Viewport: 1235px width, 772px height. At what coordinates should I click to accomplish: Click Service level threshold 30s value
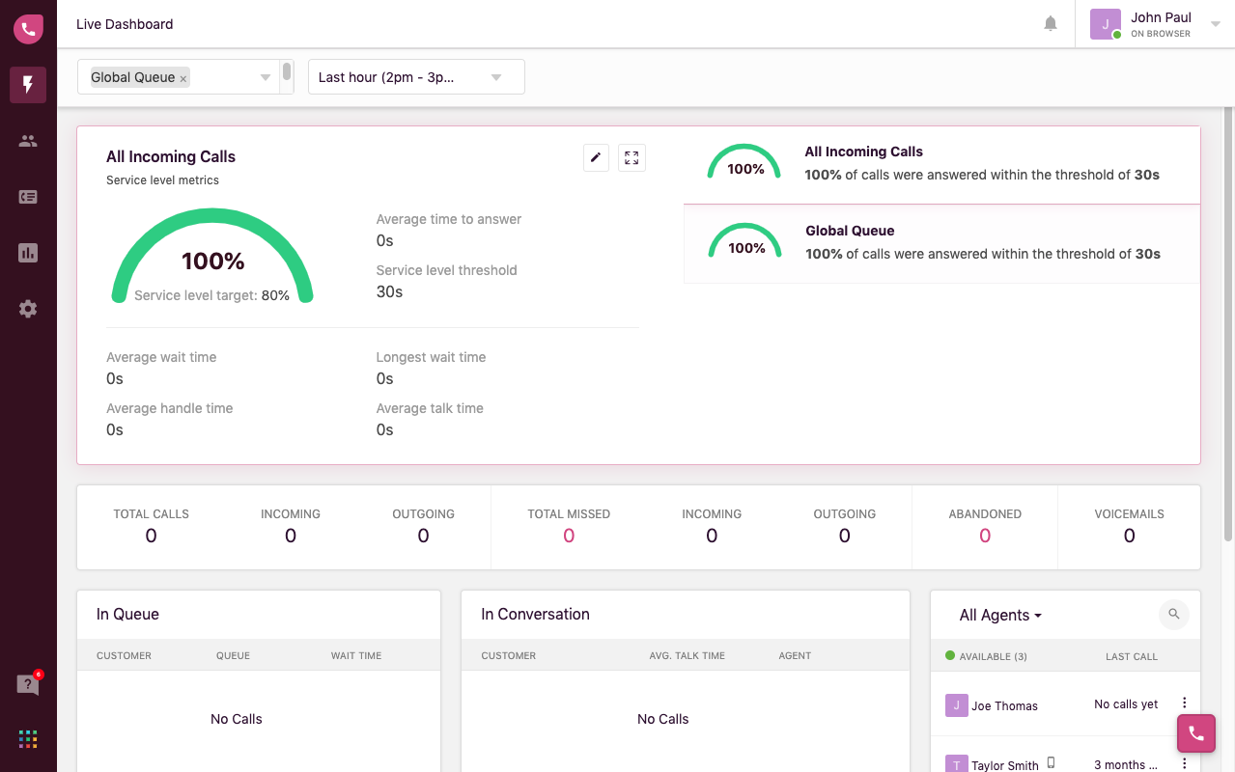click(389, 291)
